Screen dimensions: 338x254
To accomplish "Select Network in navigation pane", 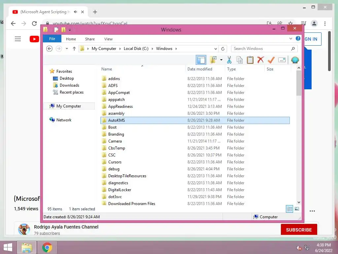I will coord(64,120).
